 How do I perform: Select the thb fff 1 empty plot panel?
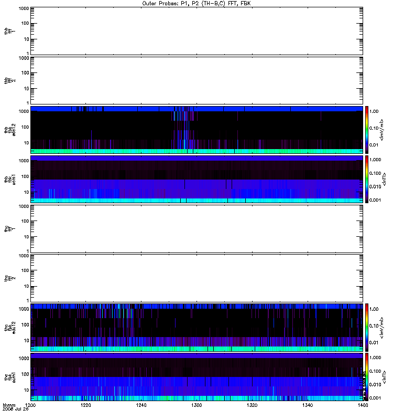coord(196,31)
